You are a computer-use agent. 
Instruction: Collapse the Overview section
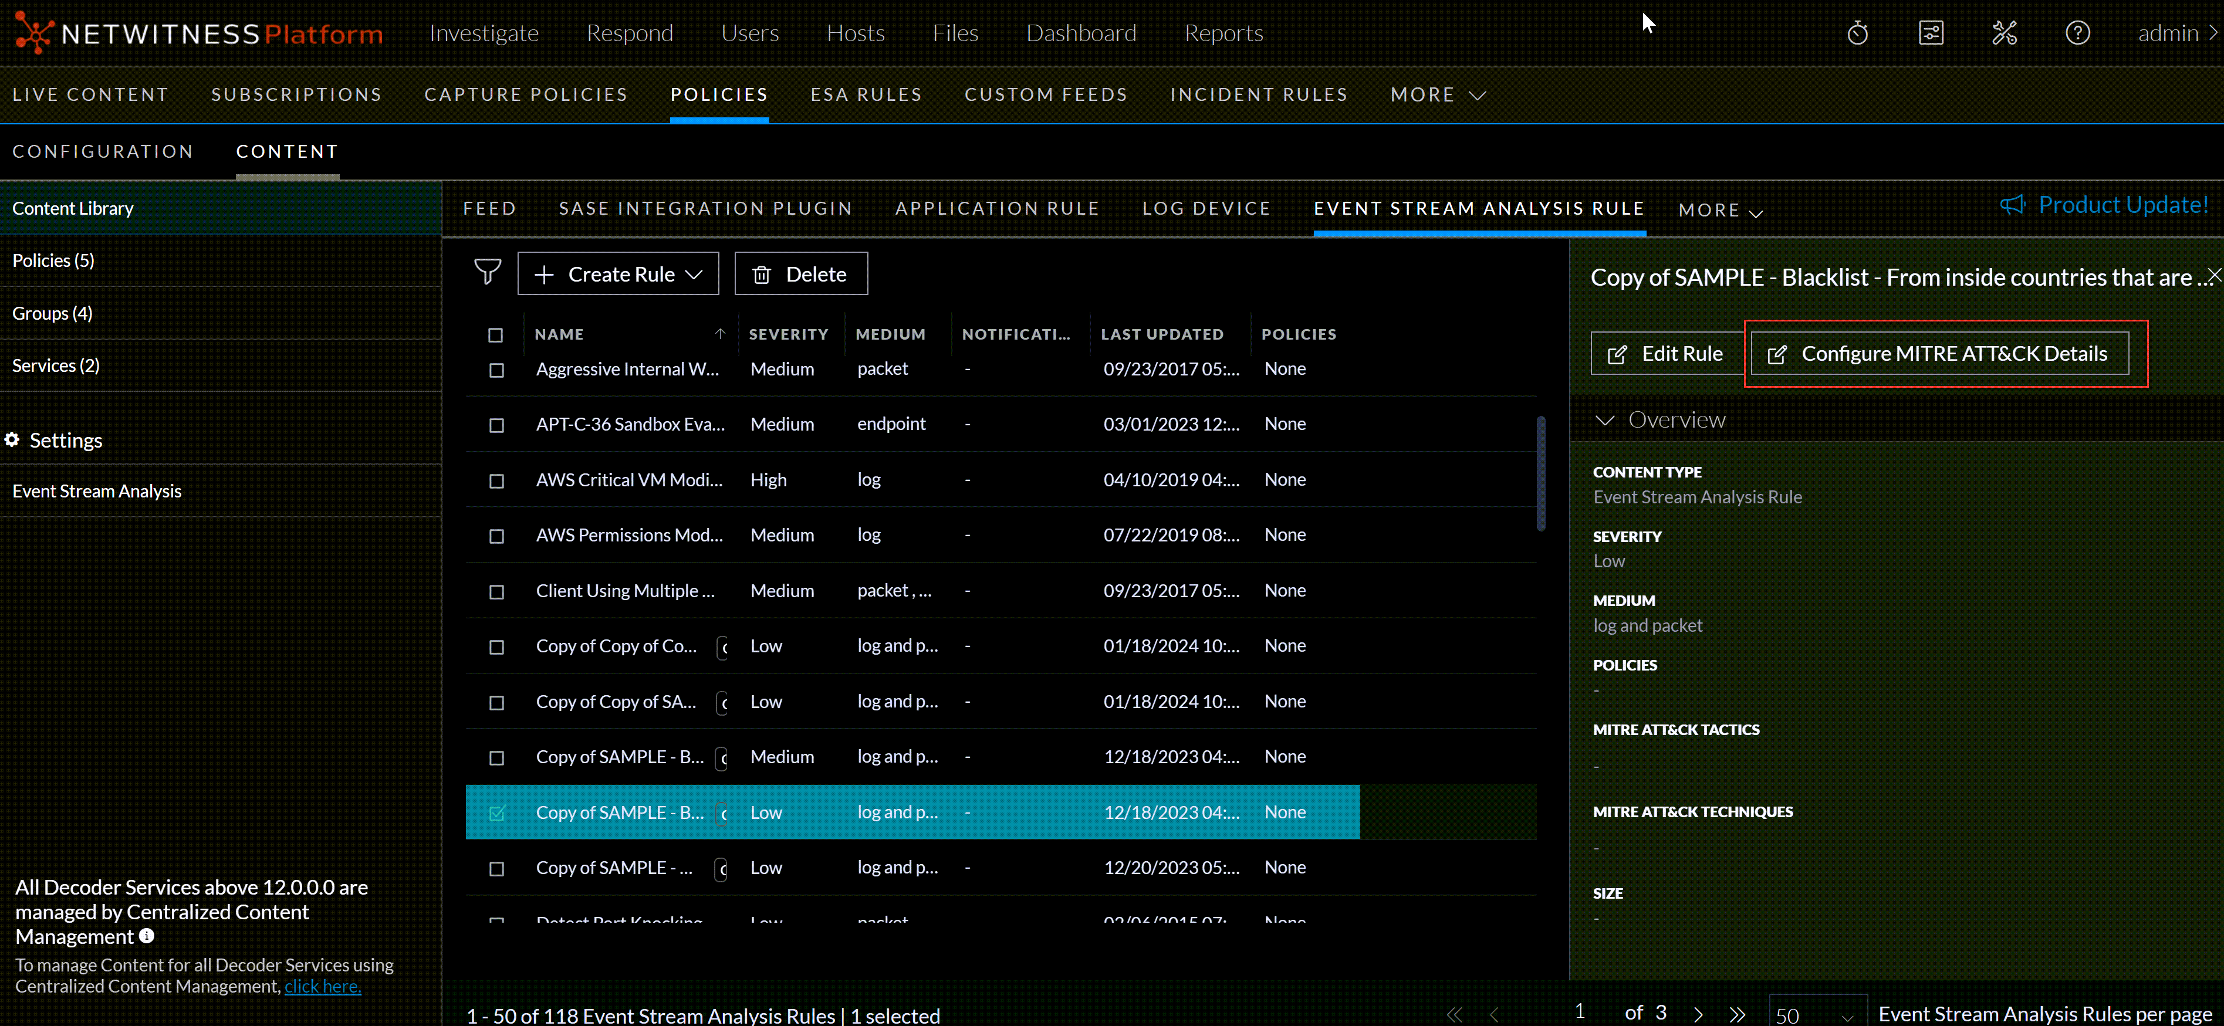(1606, 419)
